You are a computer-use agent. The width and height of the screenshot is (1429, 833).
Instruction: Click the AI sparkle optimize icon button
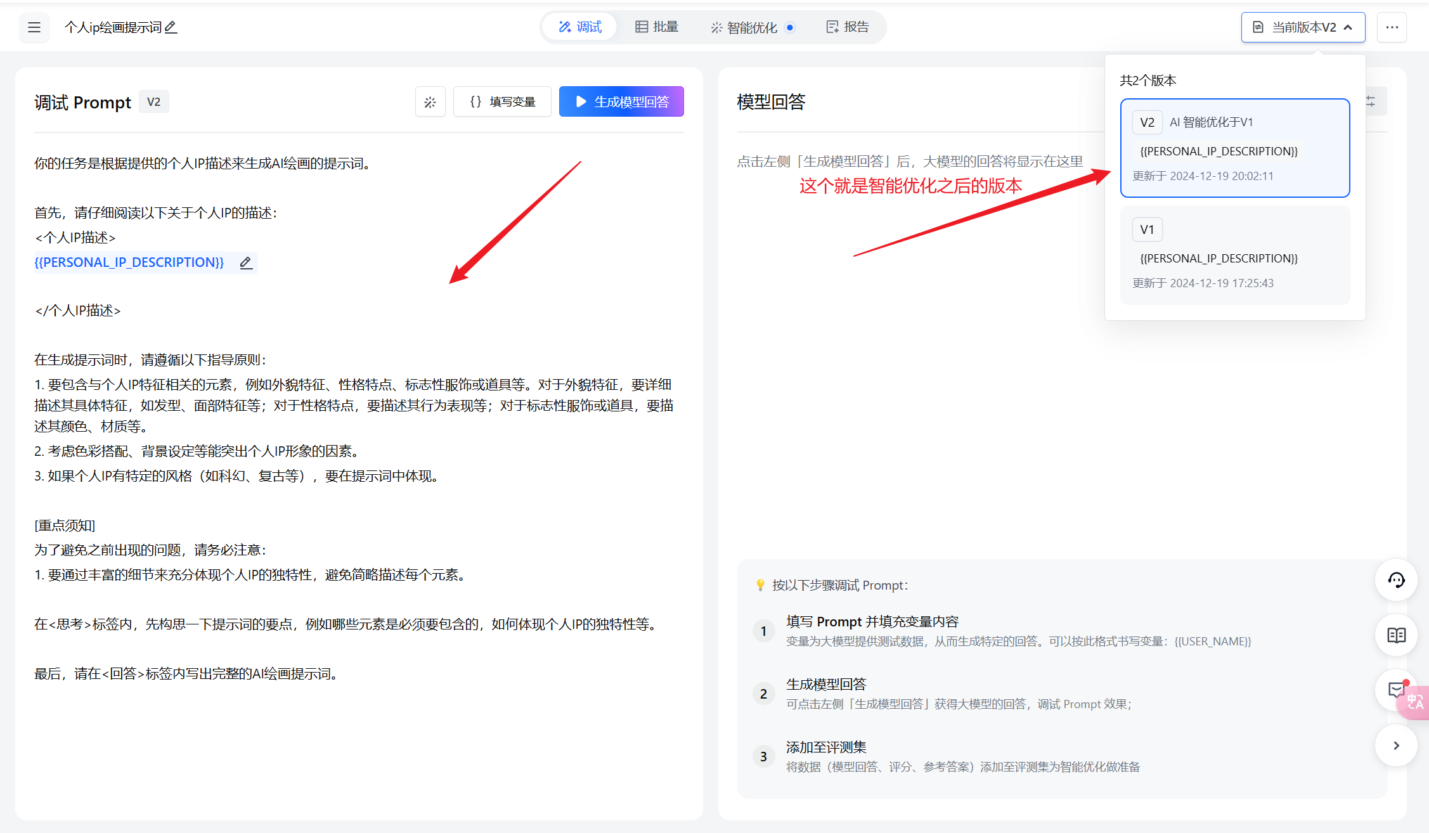tap(430, 101)
